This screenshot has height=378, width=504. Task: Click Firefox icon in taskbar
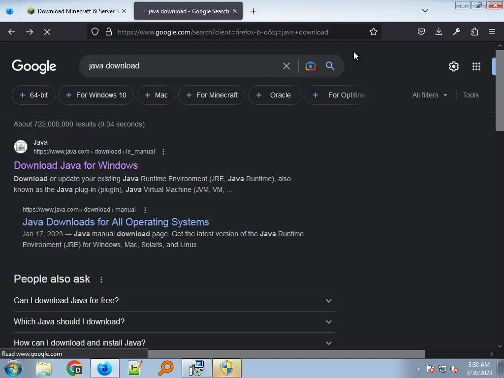click(105, 368)
